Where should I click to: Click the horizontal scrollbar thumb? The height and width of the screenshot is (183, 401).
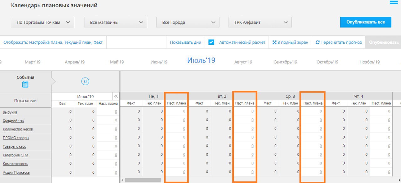[x=143, y=180]
